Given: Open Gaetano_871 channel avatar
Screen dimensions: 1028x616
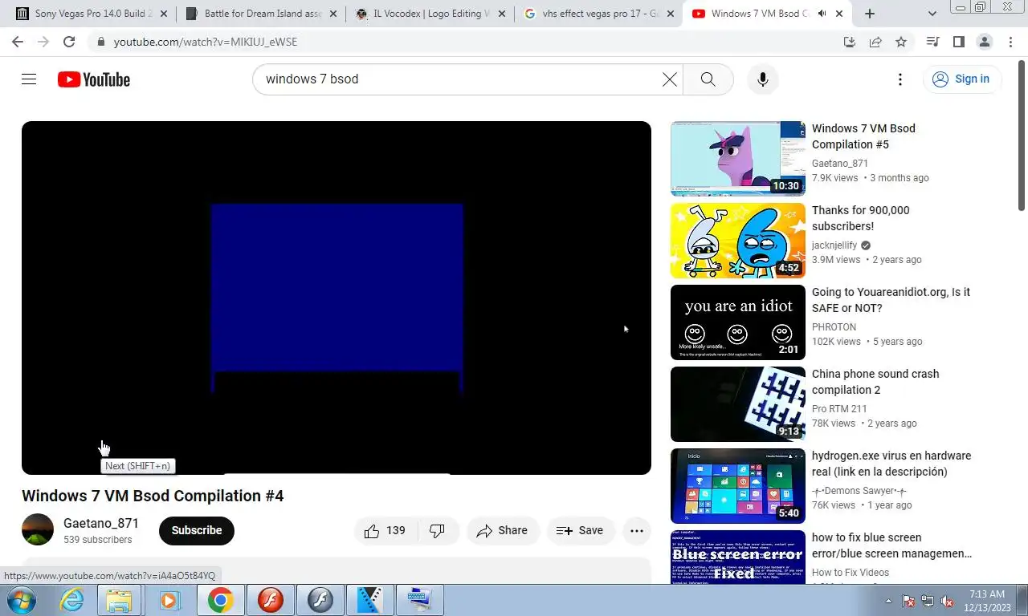Looking at the screenshot, I should coord(38,530).
